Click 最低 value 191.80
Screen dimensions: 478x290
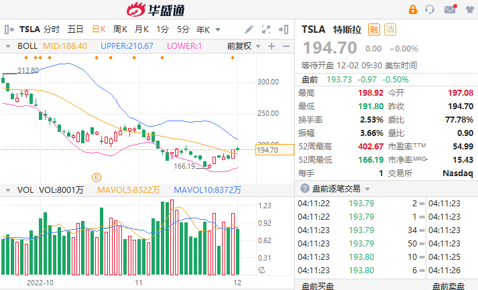point(371,106)
